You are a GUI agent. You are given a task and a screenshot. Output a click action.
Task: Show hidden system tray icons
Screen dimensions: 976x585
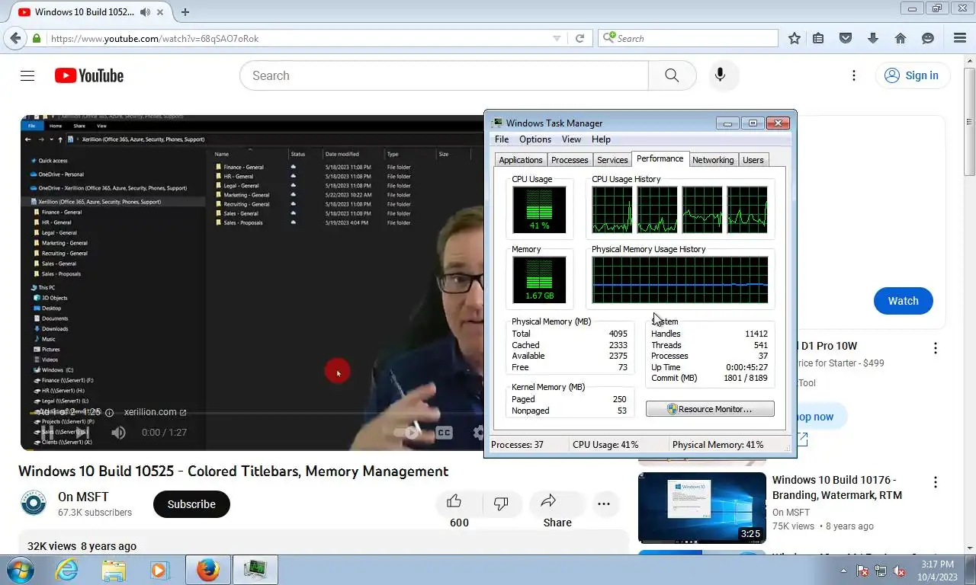click(x=843, y=570)
